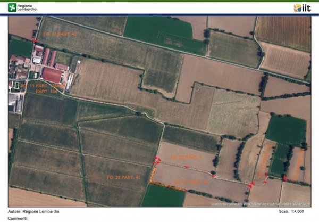Select the red arrow midway along the dashed path
The height and width of the screenshot is (222, 319).
point(187,167)
